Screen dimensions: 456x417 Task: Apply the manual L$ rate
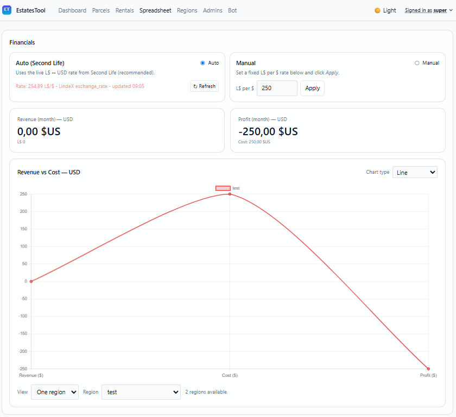312,88
